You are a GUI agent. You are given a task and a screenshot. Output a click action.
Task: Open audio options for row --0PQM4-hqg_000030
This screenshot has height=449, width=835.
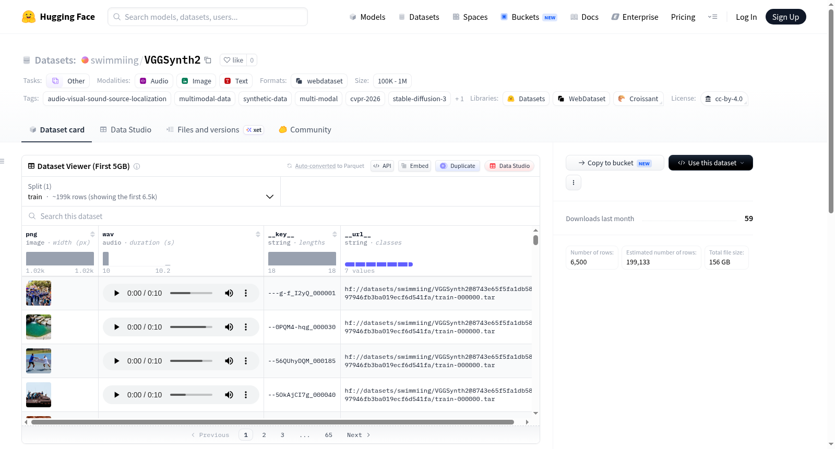246,327
